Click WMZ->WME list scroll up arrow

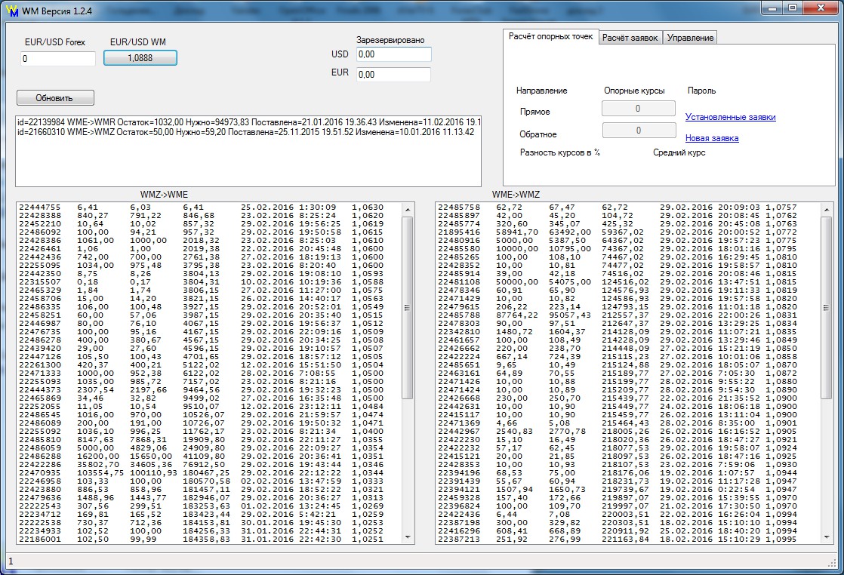coord(408,209)
